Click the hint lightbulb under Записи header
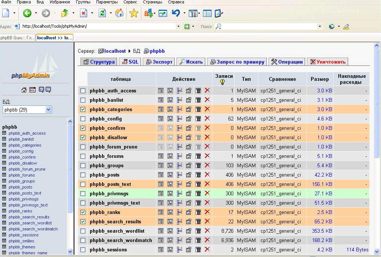 (222, 82)
